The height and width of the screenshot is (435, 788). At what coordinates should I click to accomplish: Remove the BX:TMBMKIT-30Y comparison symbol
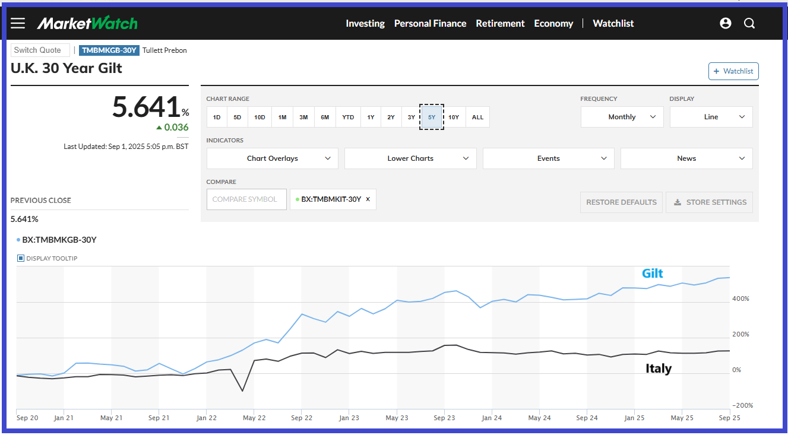[368, 199]
